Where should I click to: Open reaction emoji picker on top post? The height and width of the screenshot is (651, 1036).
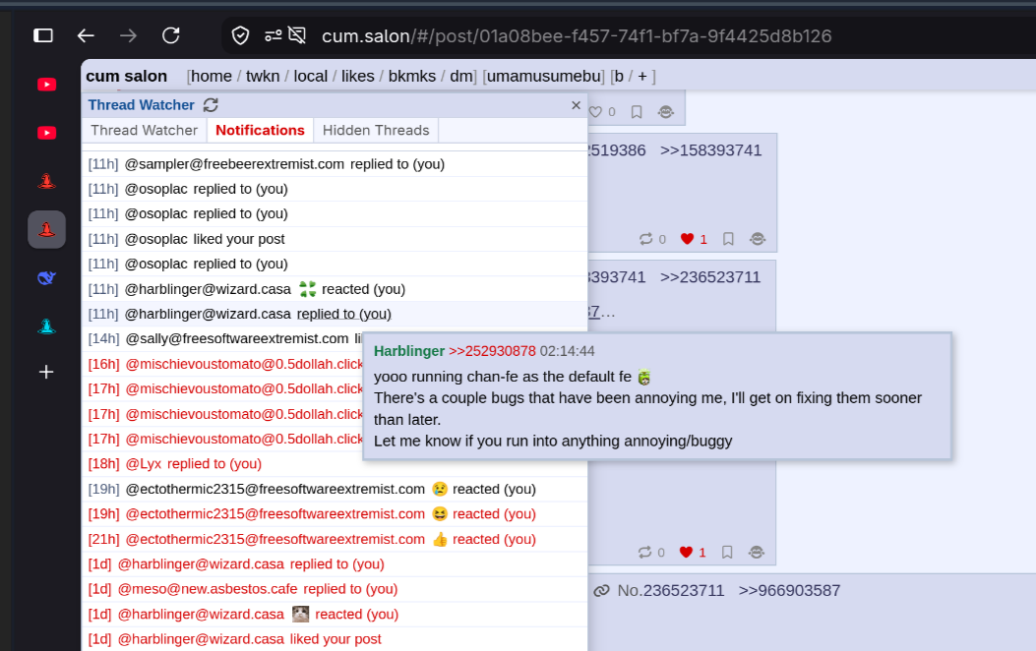point(666,112)
